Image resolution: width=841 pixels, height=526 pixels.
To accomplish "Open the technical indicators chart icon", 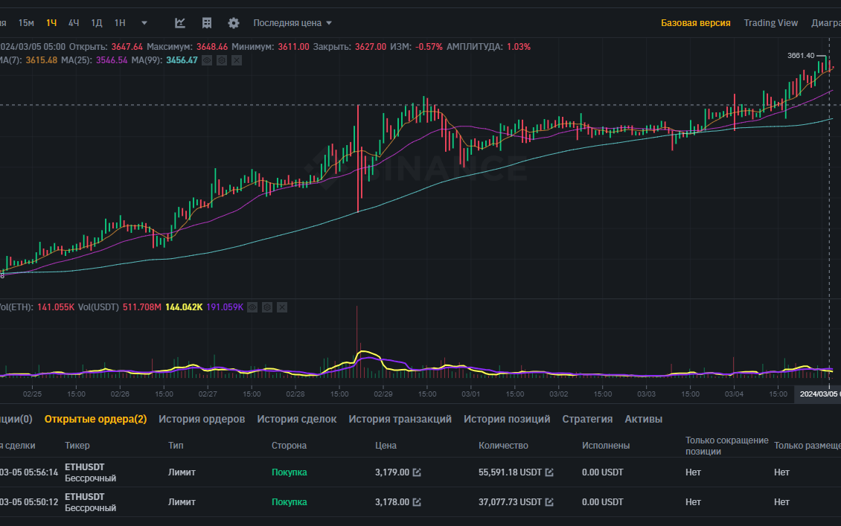I will pyautogui.click(x=180, y=23).
